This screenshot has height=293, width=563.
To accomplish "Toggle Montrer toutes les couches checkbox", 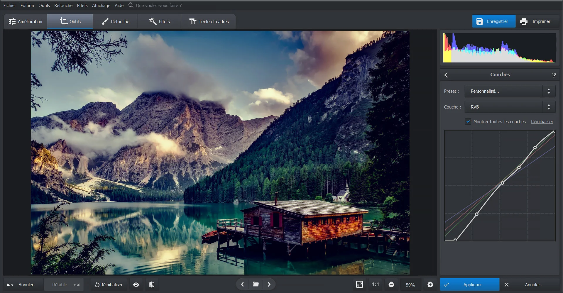I will click(468, 121).
